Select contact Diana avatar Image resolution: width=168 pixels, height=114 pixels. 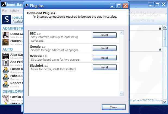(x=6, y=35)
